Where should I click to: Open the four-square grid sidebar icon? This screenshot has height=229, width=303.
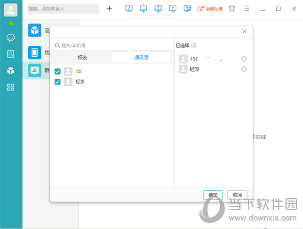(x=10, y=87)
